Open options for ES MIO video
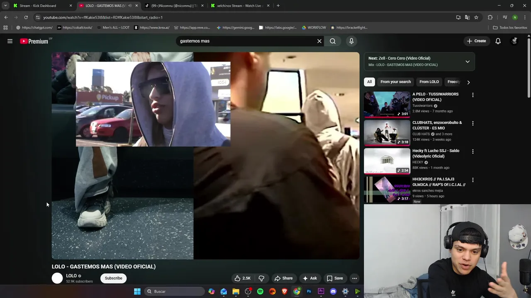The width and height of the screenshot is (531, 298). point(473,123)
